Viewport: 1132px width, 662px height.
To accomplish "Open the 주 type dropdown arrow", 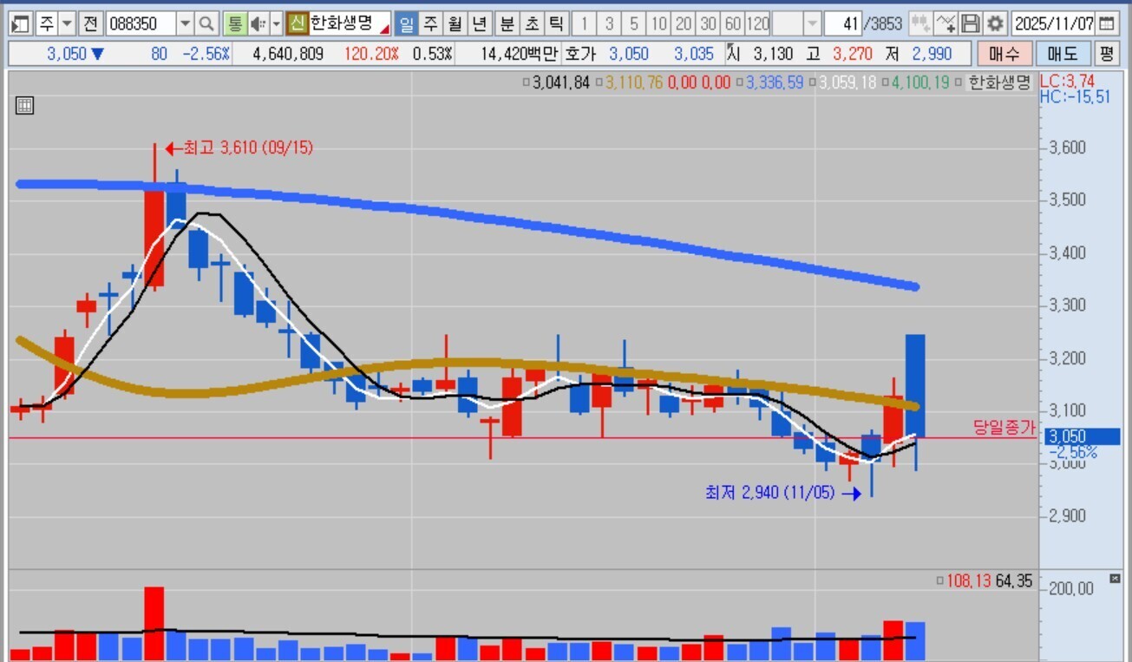I will (67, 23).
